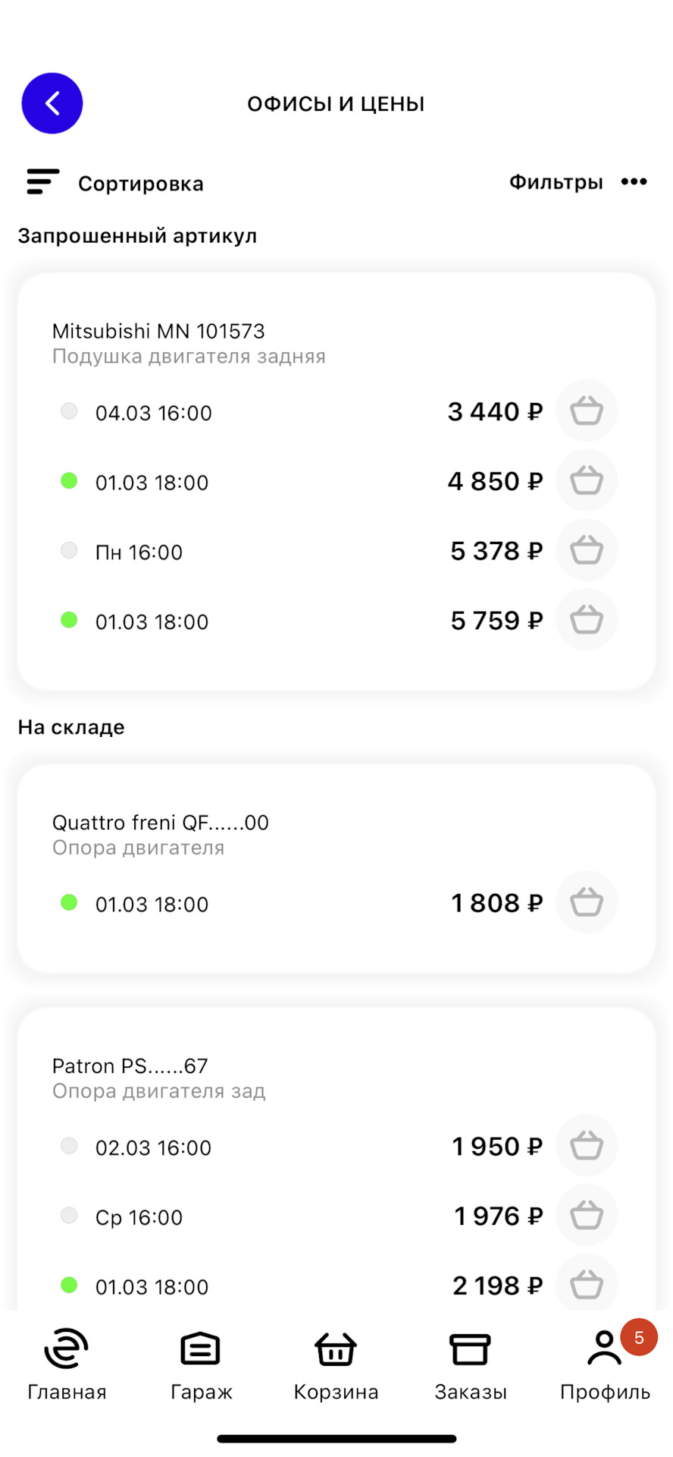Tap the three-dot more options icon
The width and height of the screenshot is (673, 1457).
[x=634, y=182]
